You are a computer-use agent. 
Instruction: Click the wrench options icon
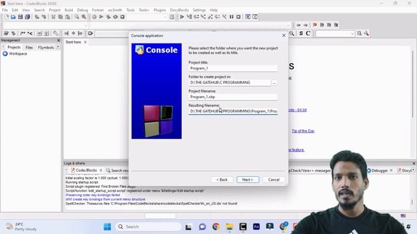[366, 33]
